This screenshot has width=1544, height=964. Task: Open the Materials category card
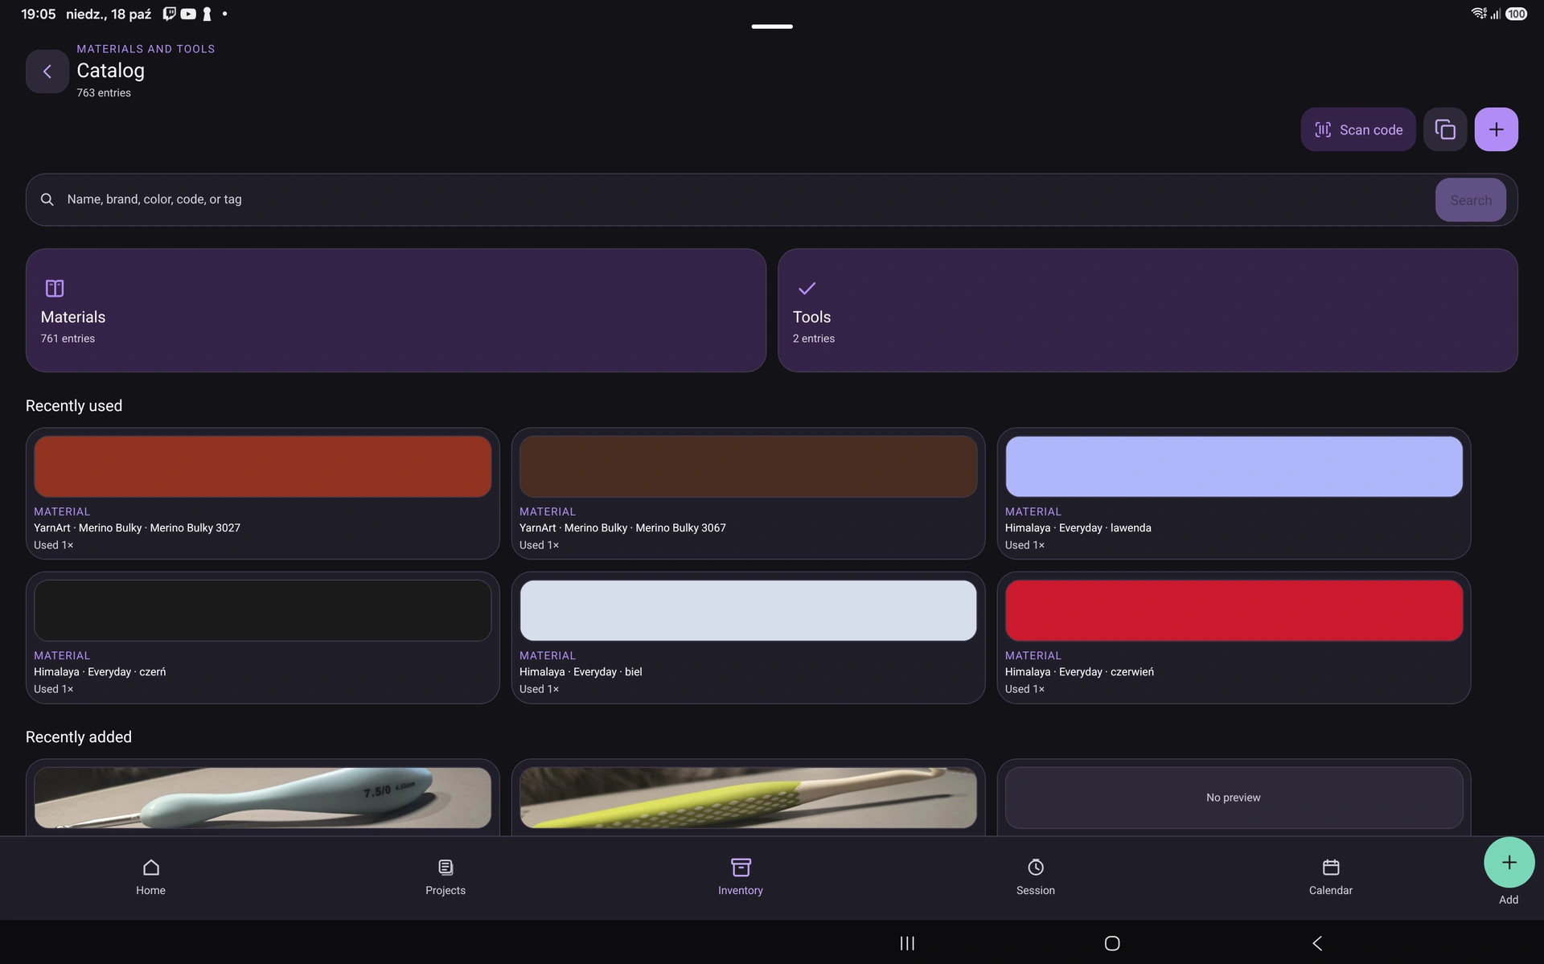(x=396, y=310)
